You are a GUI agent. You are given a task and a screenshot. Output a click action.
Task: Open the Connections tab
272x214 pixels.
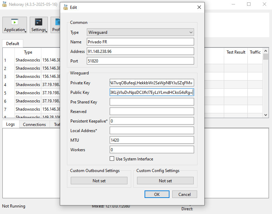tap(34, 124)
